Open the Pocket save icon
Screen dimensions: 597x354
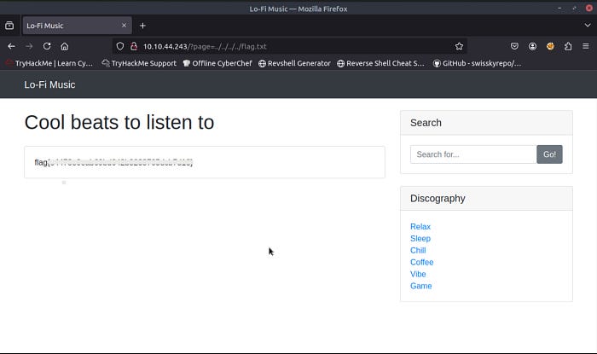(514, 46)
